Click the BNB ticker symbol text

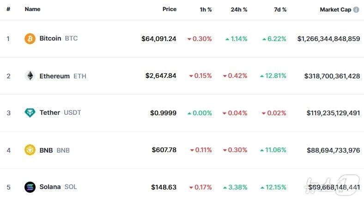[63, 150]
